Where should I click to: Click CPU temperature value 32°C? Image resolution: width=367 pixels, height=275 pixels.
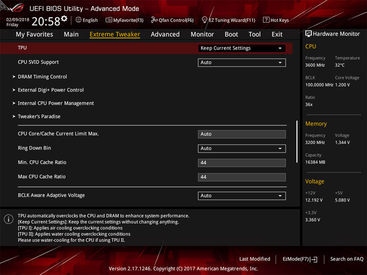click(339, 65)
